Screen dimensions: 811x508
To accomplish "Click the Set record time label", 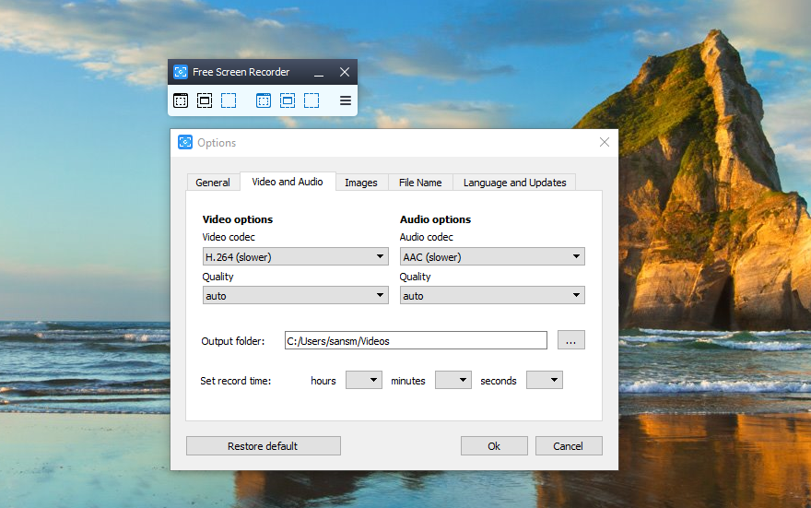I will (235, 381).
